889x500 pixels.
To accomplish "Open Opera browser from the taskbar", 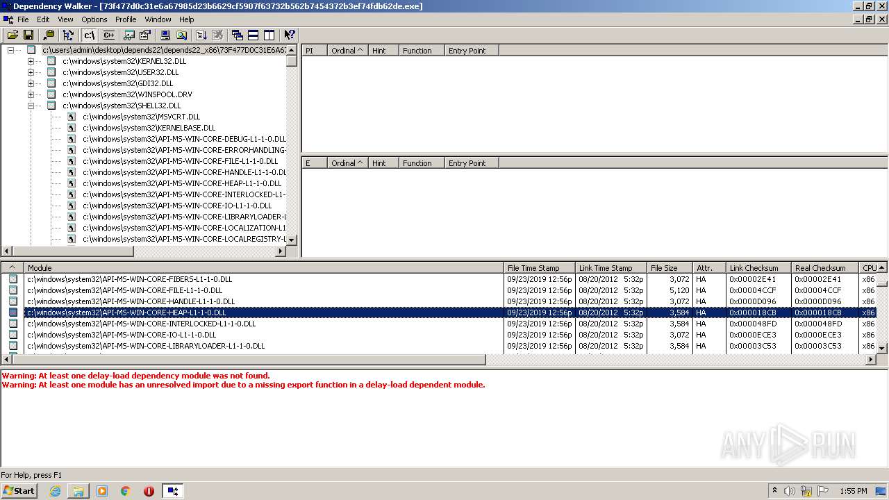I will pyautogui.click(x=149, y=491).
